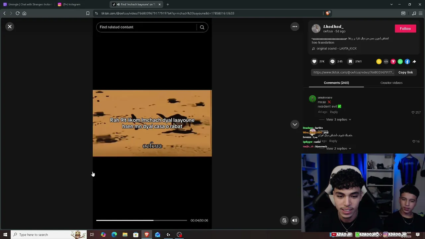This screenshot has height=239, width=425.
Task: Go to the browser home page
Action: click(24, 13)
